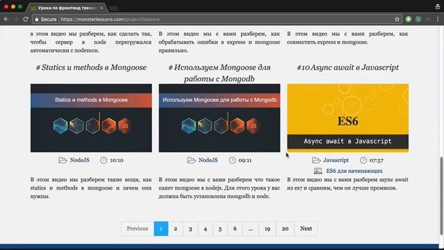
Task: Click the course icon beside ES6 для начинающих
Action: [318, 171]
